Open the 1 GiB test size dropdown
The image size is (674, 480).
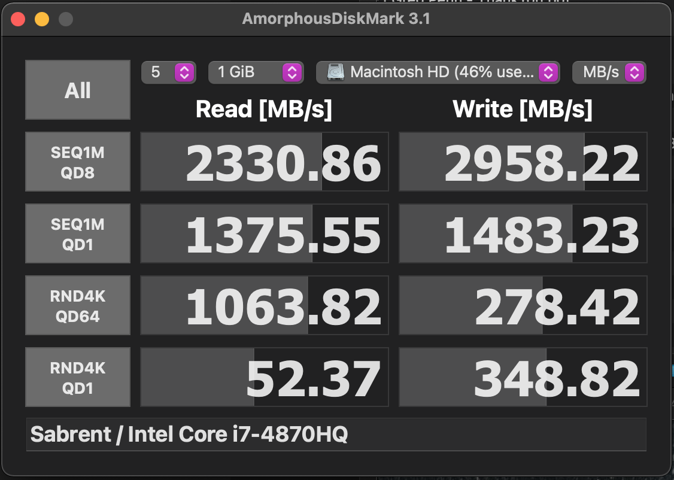[255, 72]
